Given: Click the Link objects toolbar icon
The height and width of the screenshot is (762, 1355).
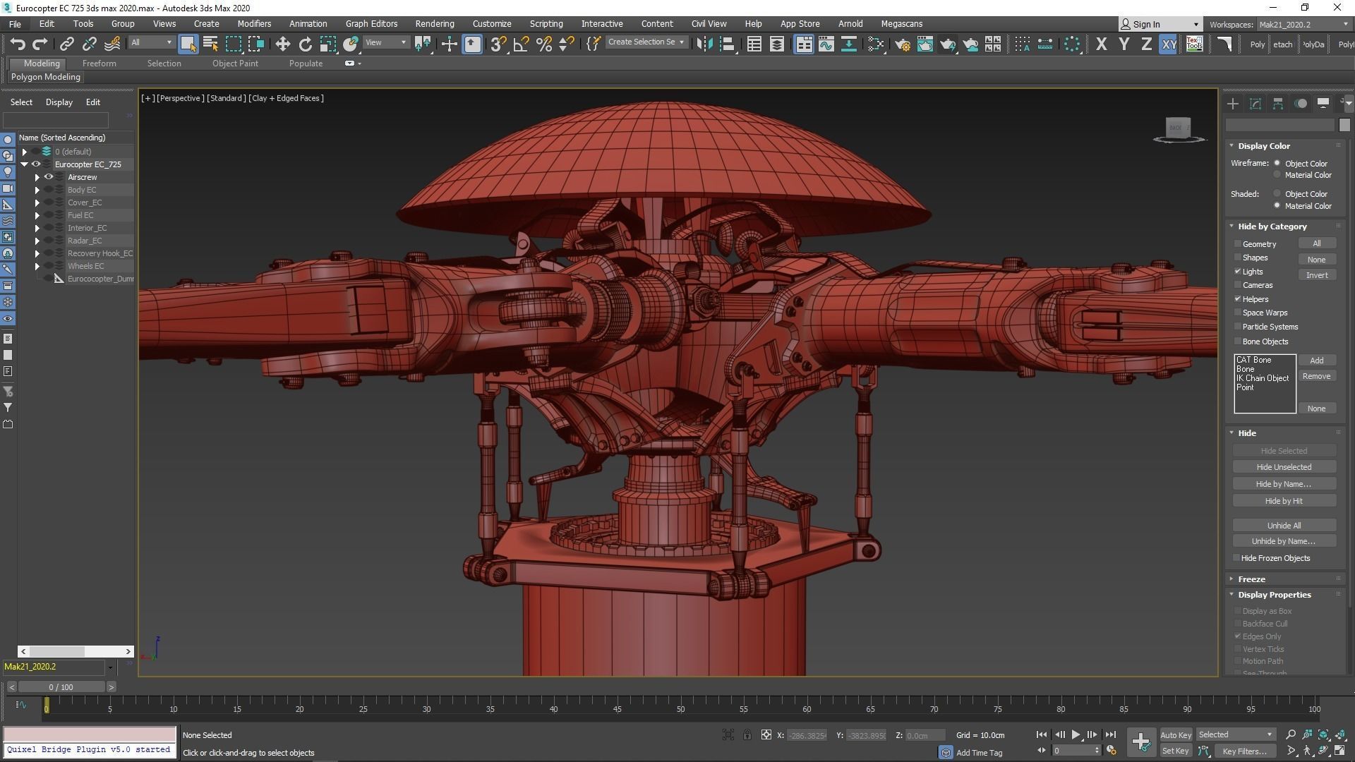Looking at the screenshot, I should point(66,44).
